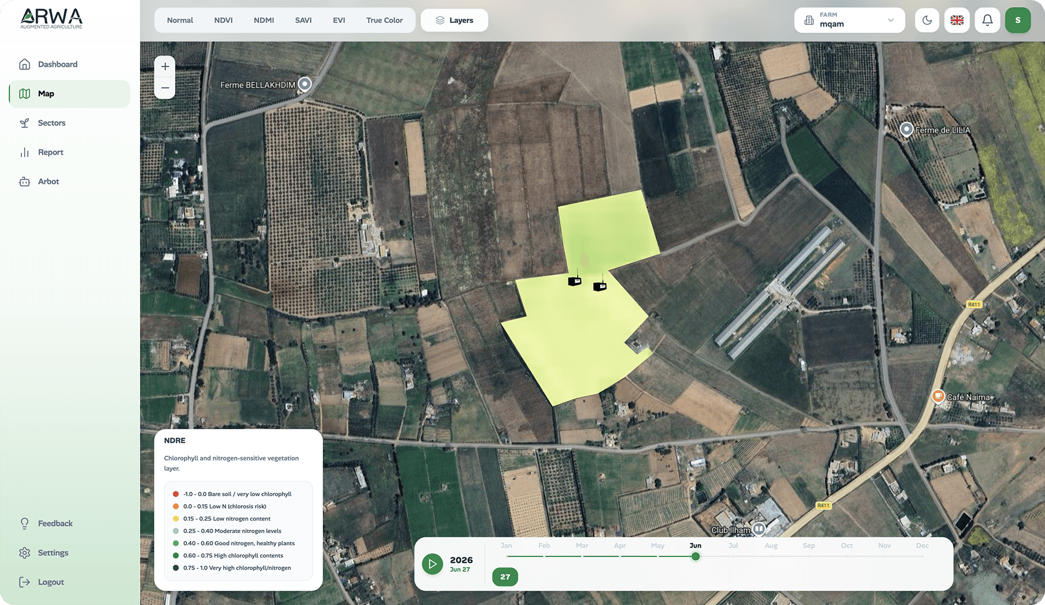Viewport: 1045px width, 605px height.
Task: Click '0.25 - 0.40 Moderate nitrogen levels' entry
Action: (232, 531)
